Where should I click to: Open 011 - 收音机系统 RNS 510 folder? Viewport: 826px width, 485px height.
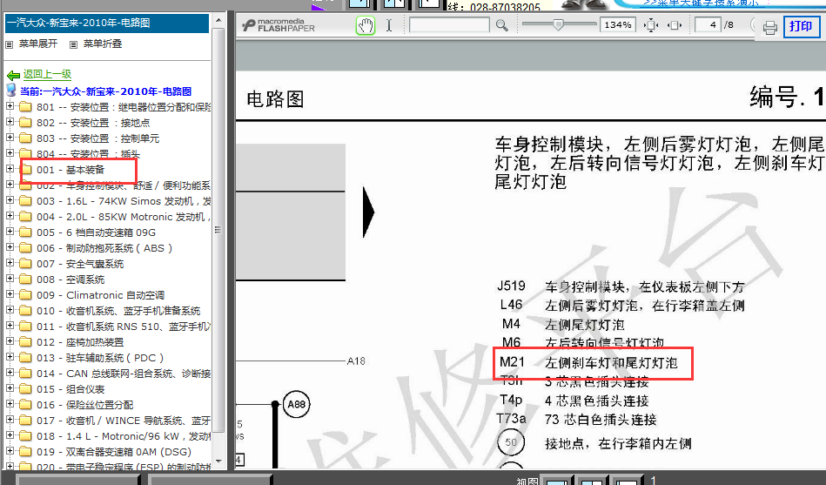[124, 327]
